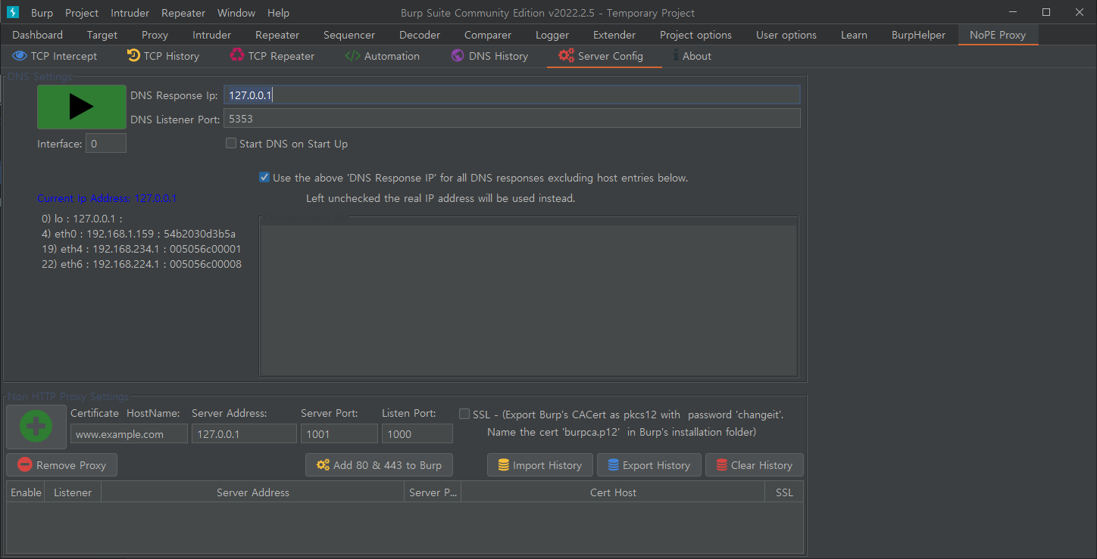Image resolution: width=1097 pixels, height=559 pixels.
Task: Click the Burp Suite logo in the title bar
Action: click(x=12, y=13)
